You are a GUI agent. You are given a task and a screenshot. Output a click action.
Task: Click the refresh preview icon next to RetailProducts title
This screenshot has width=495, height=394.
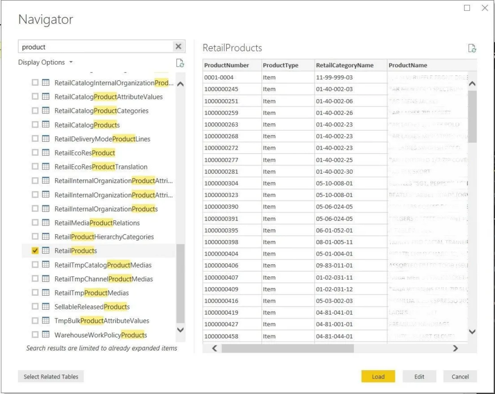click(x=472, y=48)
